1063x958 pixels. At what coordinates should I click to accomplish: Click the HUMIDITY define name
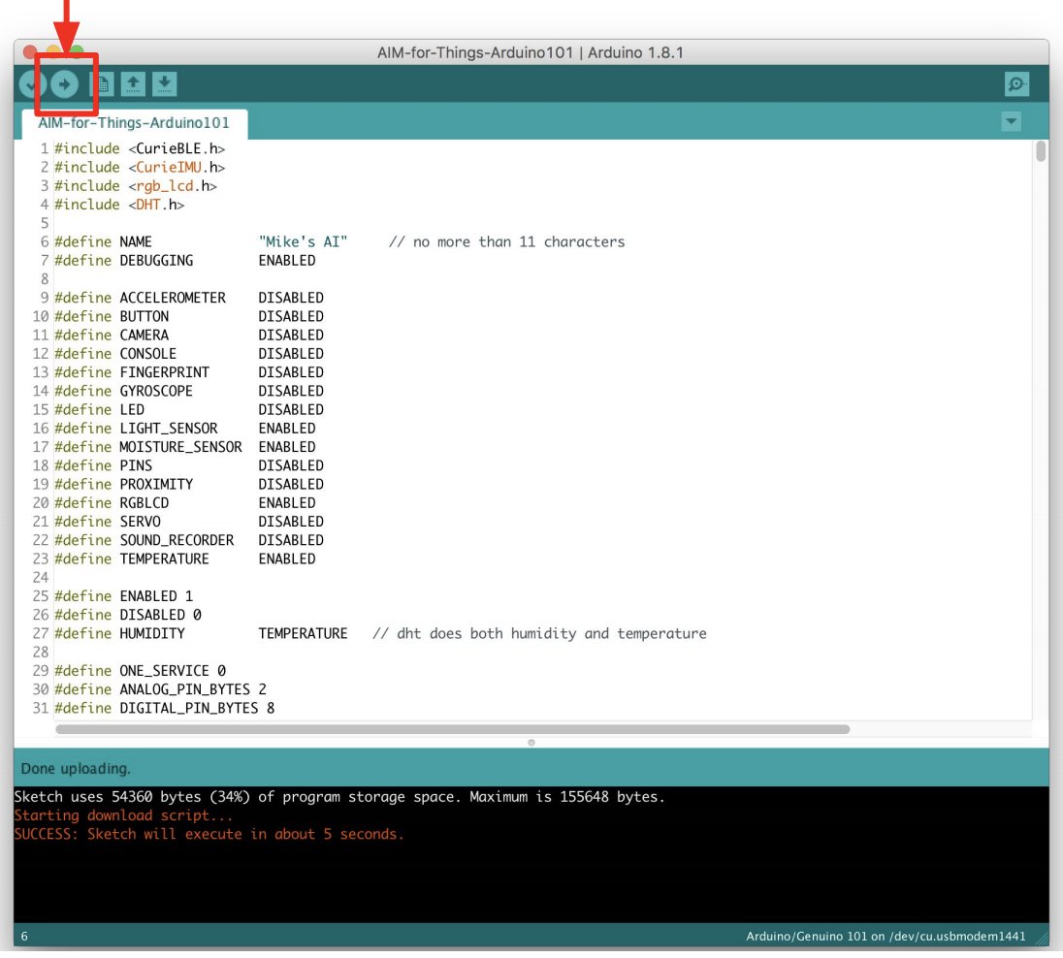152,633
